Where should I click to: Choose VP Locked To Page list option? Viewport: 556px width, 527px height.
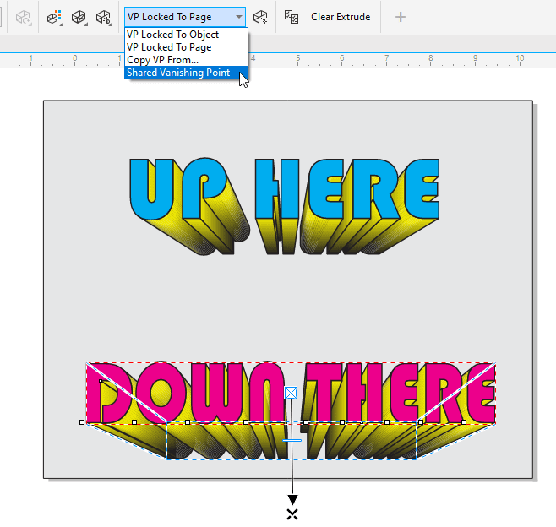pyautogui.click(x=169, y=47)
